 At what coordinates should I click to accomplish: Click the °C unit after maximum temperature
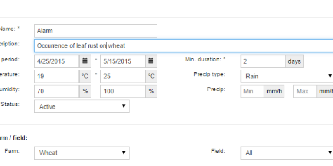coord(151,77)
